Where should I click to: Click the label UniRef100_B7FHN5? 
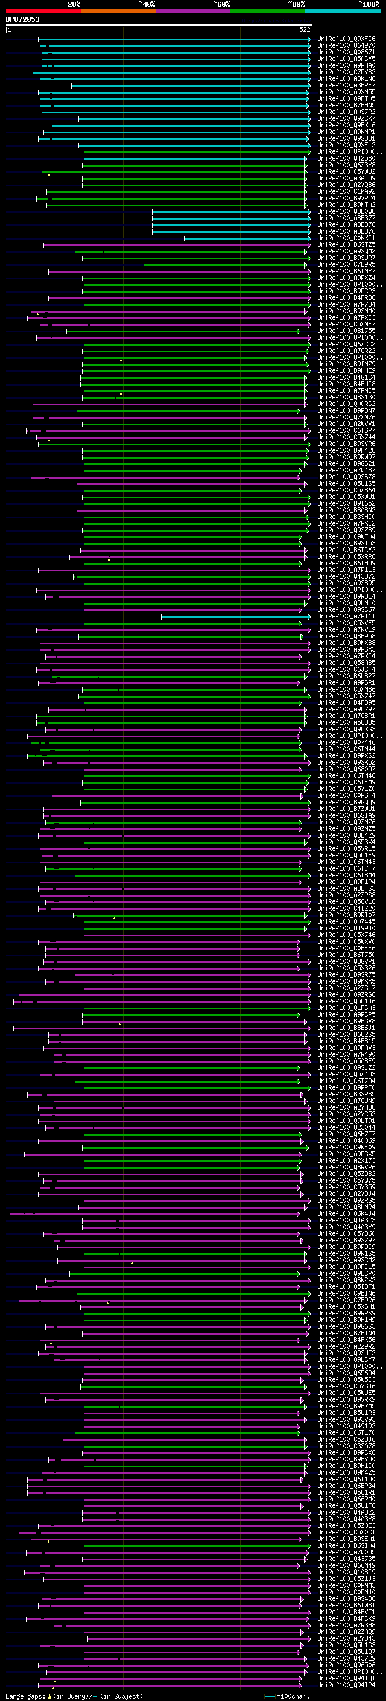tap(346, 105)
